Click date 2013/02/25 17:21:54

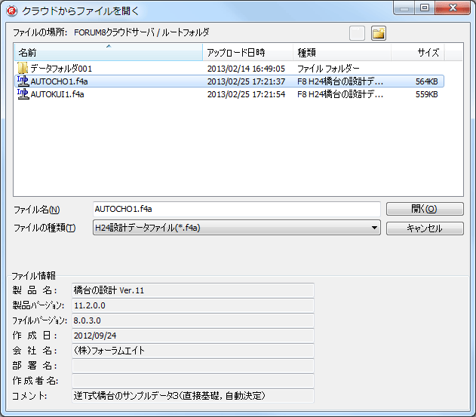pos(246,94)
